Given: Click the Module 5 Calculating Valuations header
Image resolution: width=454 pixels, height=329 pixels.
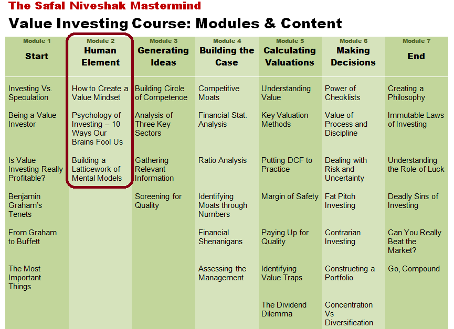Looking at the screenshot, I should pyautogui.click(x=290, y=53).
